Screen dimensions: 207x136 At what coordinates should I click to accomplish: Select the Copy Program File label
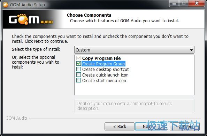tap(101, 58)
